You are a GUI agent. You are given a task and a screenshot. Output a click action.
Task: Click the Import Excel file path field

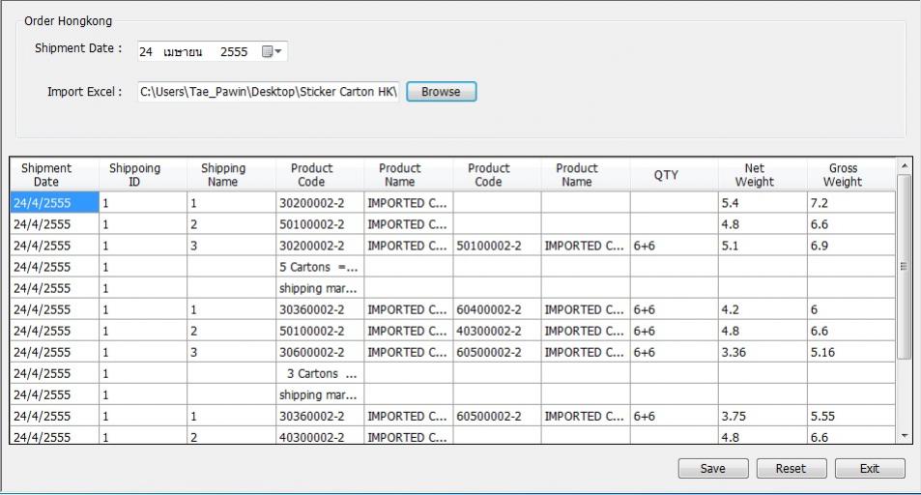tap(268, 92)
